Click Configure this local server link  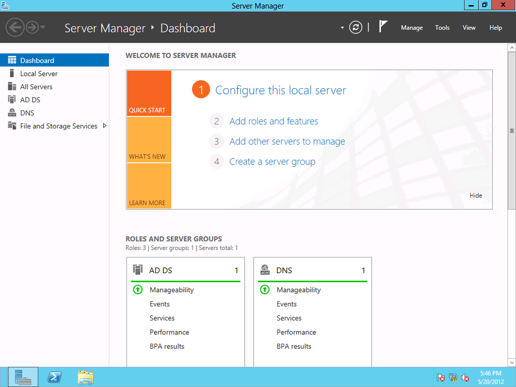280,90
